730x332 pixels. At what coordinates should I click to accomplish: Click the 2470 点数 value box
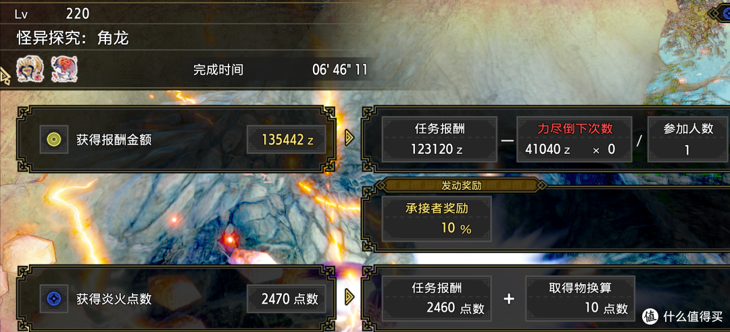(x=287, y=298)
